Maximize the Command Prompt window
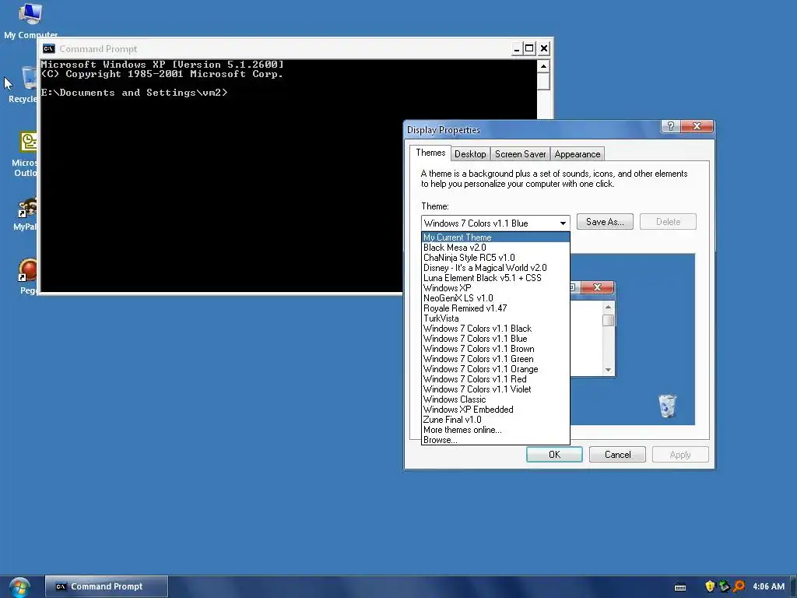 (529, 49)
